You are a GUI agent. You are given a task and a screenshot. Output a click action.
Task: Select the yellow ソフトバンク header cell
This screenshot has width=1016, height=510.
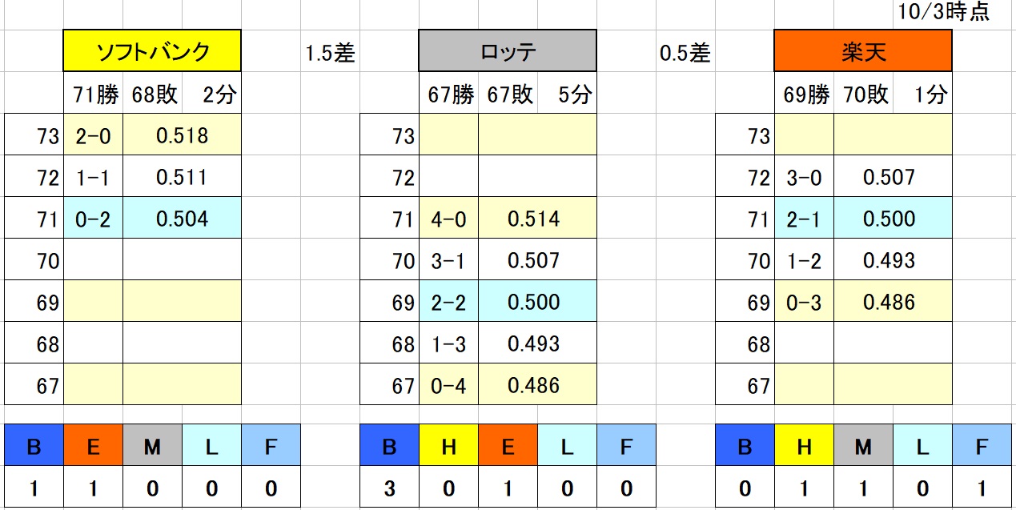[152, 52]
